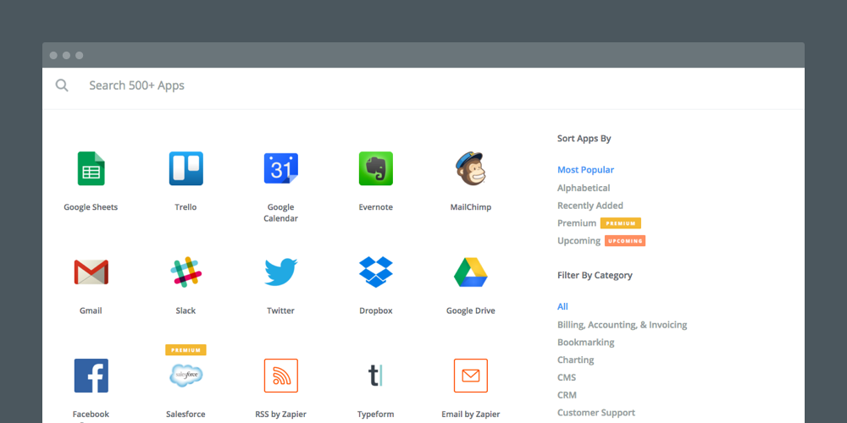The image size is (847, 423).
Task: Click the PREMIUM badge above Salesforce
Action: click(185, 350)
